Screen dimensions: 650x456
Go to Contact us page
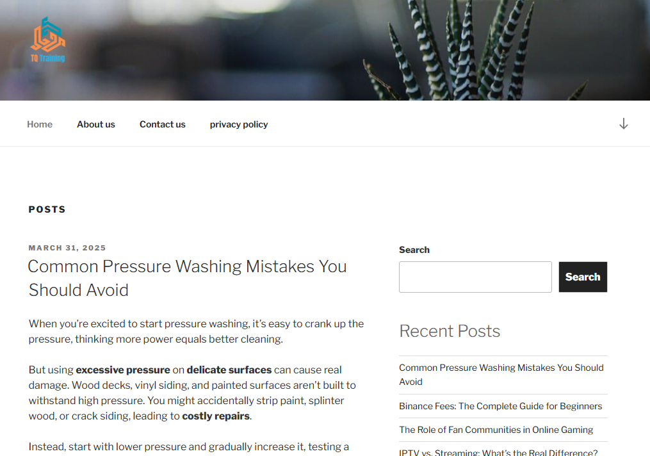163,124
